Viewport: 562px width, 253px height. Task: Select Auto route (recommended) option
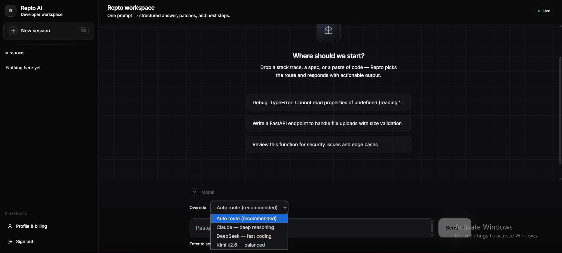tap(249, 218)
